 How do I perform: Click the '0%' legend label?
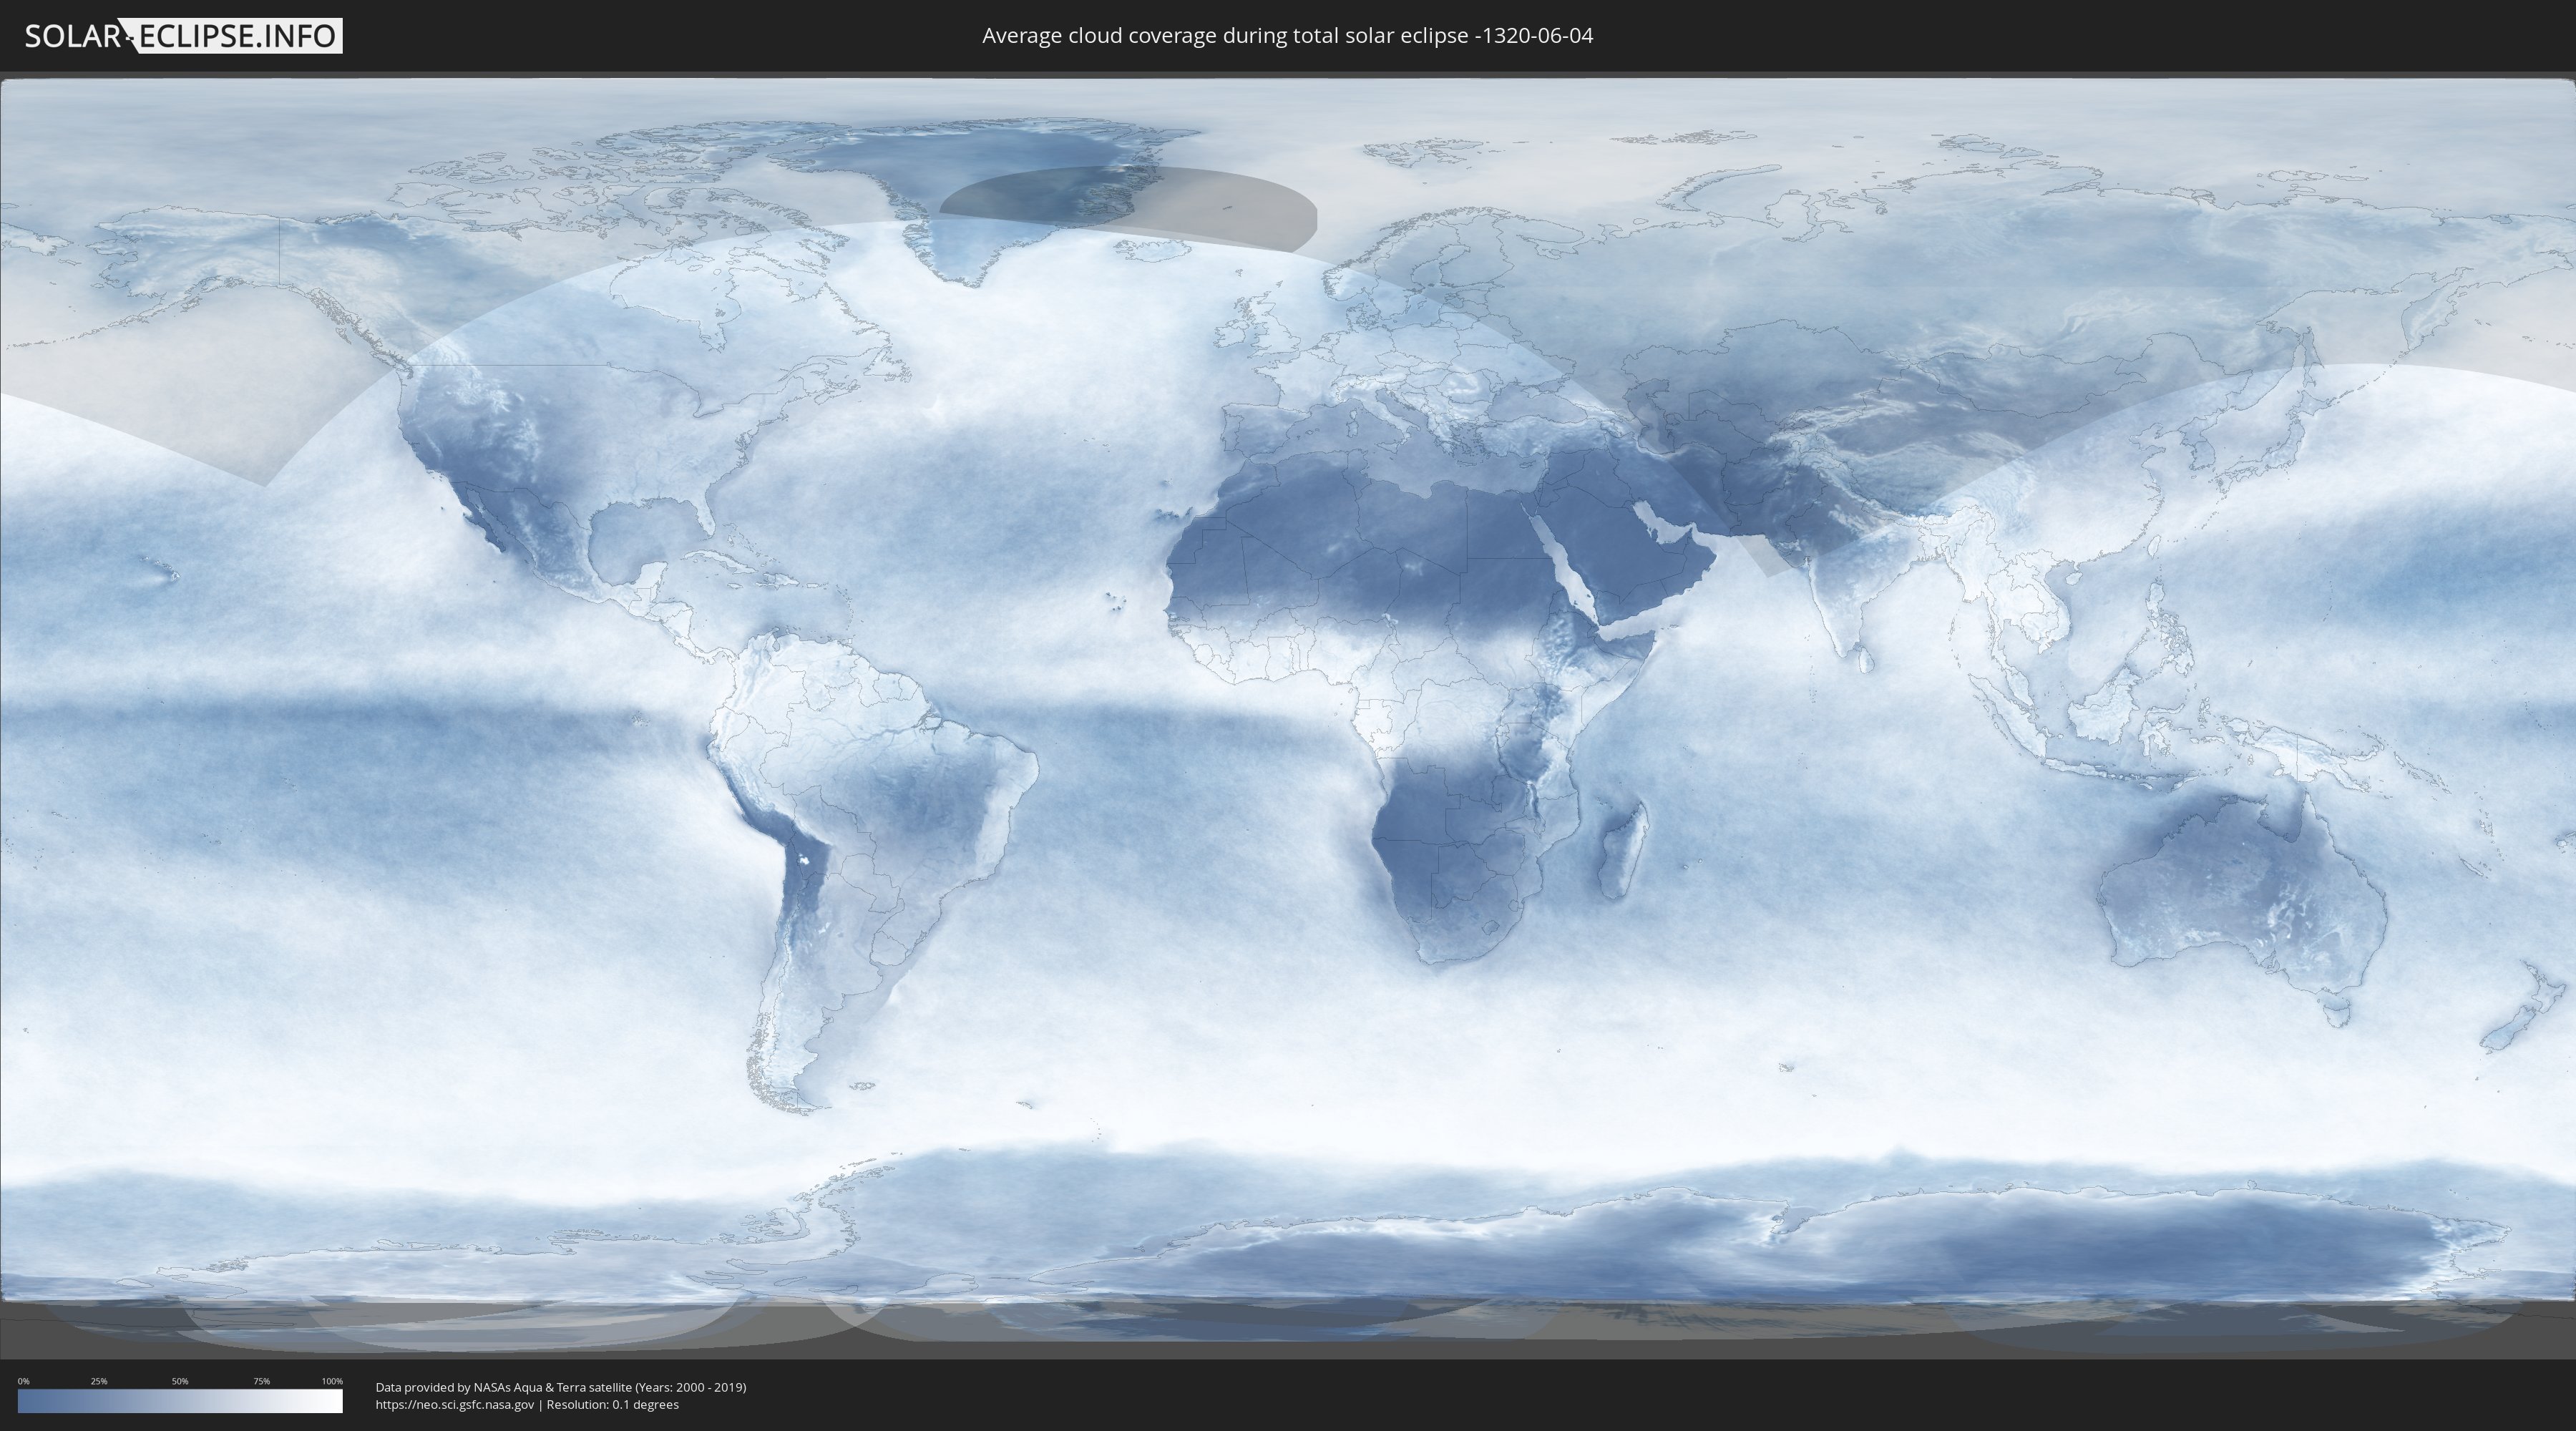(x=23, y=1381)
